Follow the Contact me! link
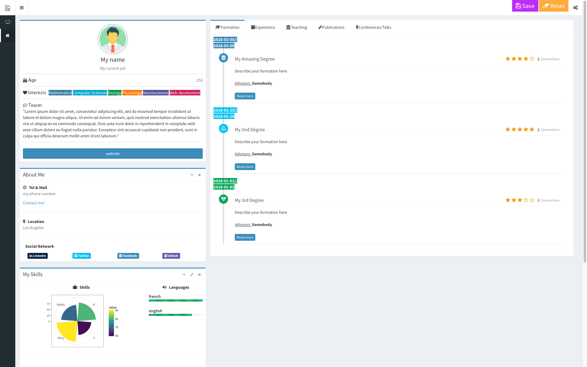The width and height of the screenshot is (587, 367). pos(34,203)
